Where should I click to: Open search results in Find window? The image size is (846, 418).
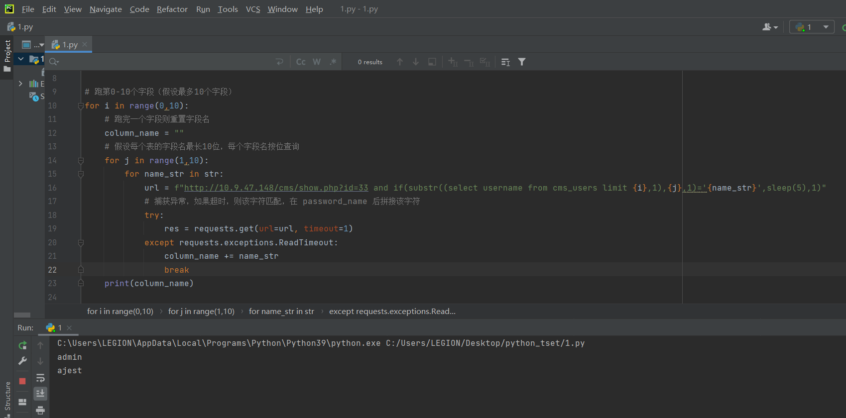tap(505, 62)
